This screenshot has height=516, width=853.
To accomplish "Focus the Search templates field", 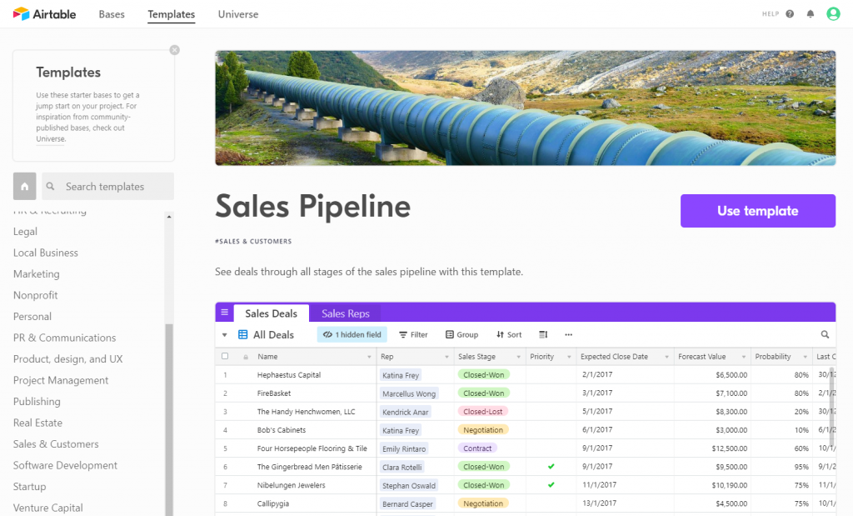I will 107,187.
